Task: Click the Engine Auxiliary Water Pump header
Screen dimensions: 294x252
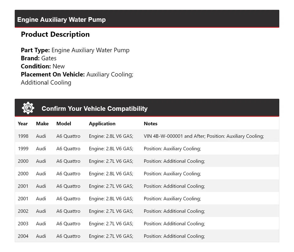Action: tap(61, 20)
